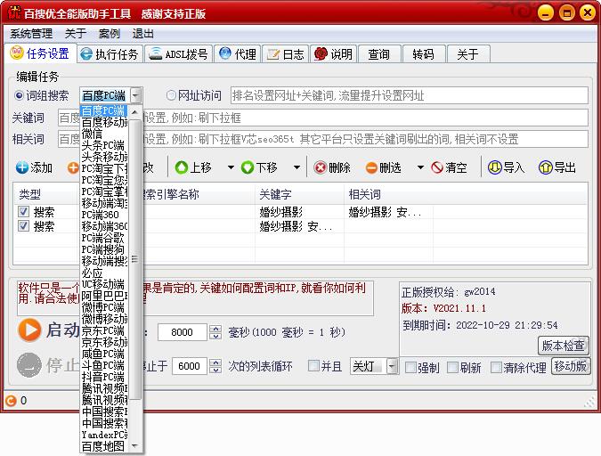Click the 网址访问 URL input field
The image size is (601, 456).
pos(409,95)
